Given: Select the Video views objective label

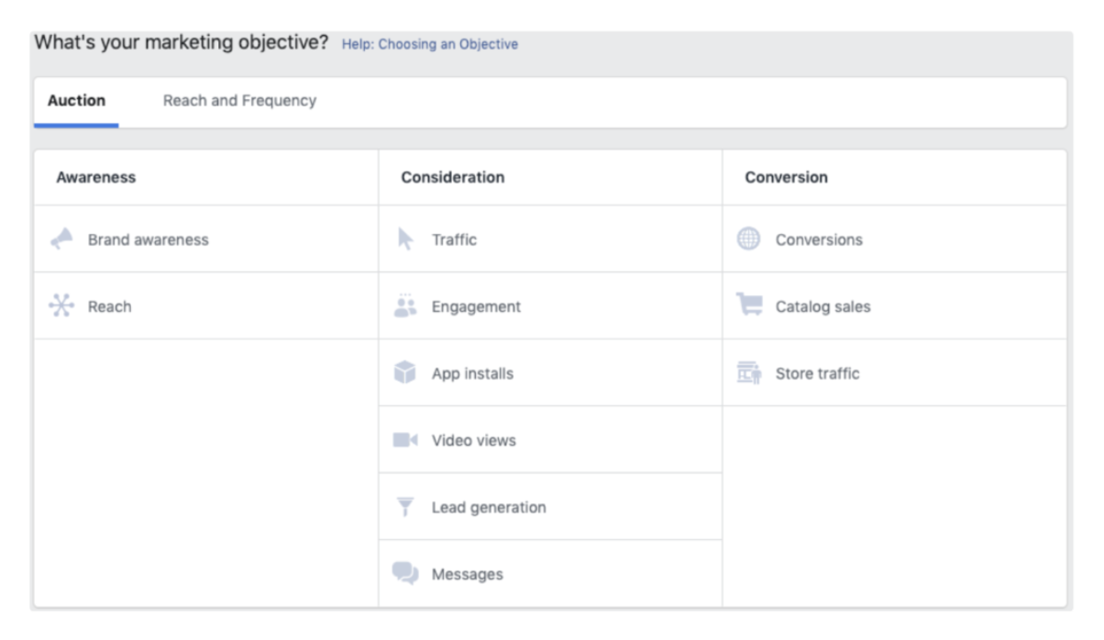Looking at the screenshot, I should pyautogui.click(x=474, y=441).
